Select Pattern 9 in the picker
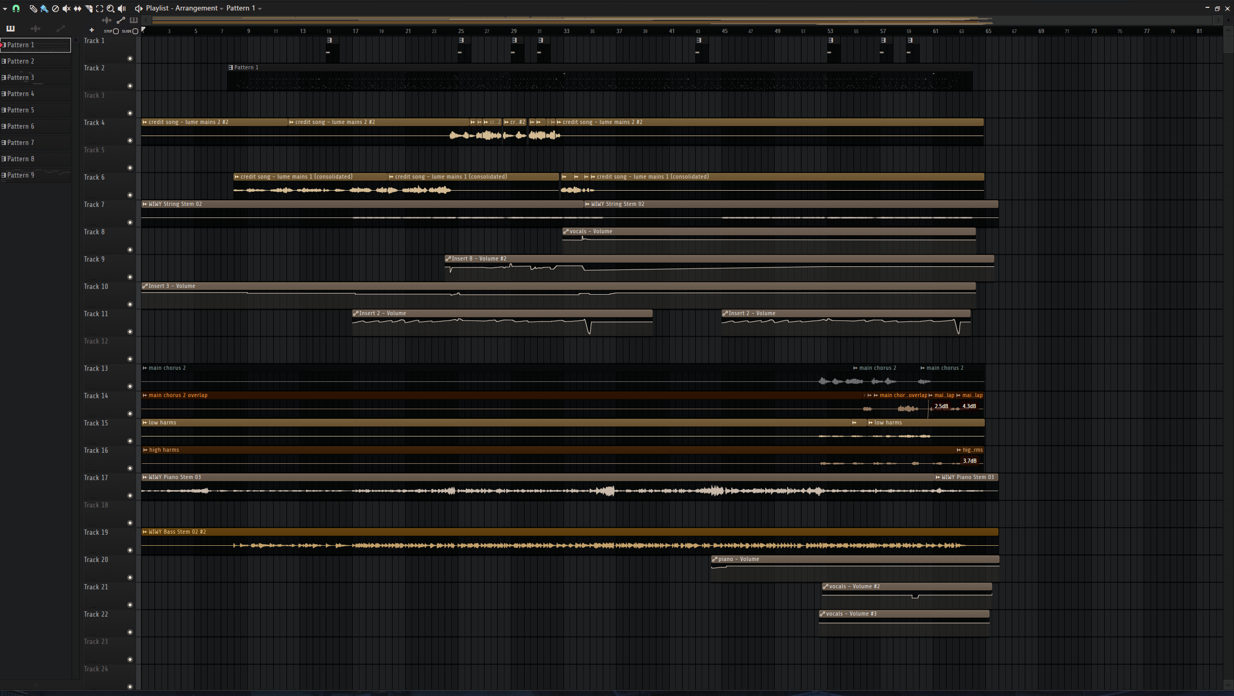This screenshot has width=1234, height=696. [x=35, y=175]
